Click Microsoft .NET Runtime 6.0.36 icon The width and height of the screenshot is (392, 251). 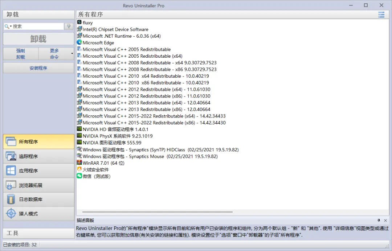click(x=79, y=36)
